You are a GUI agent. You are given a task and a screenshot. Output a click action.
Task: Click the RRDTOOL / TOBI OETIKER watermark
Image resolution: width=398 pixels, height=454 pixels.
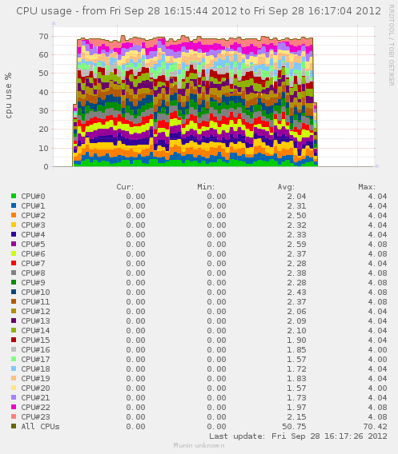tap(391, 46)
